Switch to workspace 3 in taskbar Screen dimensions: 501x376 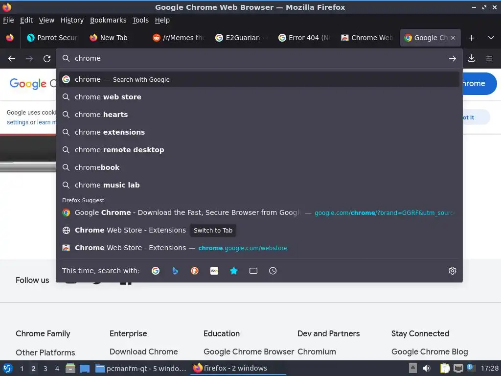tap(46, 369)
